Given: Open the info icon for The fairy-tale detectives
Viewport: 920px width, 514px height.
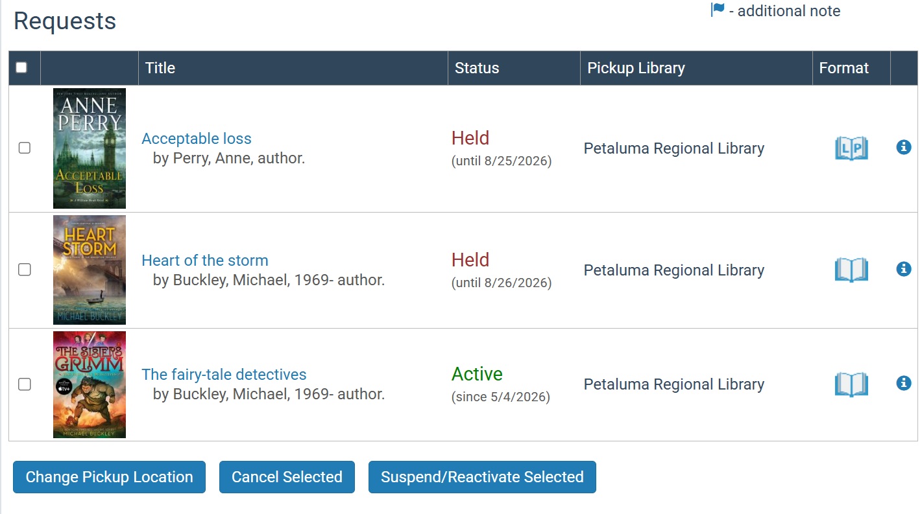Looking at the screenshot, I should point(903,383).
